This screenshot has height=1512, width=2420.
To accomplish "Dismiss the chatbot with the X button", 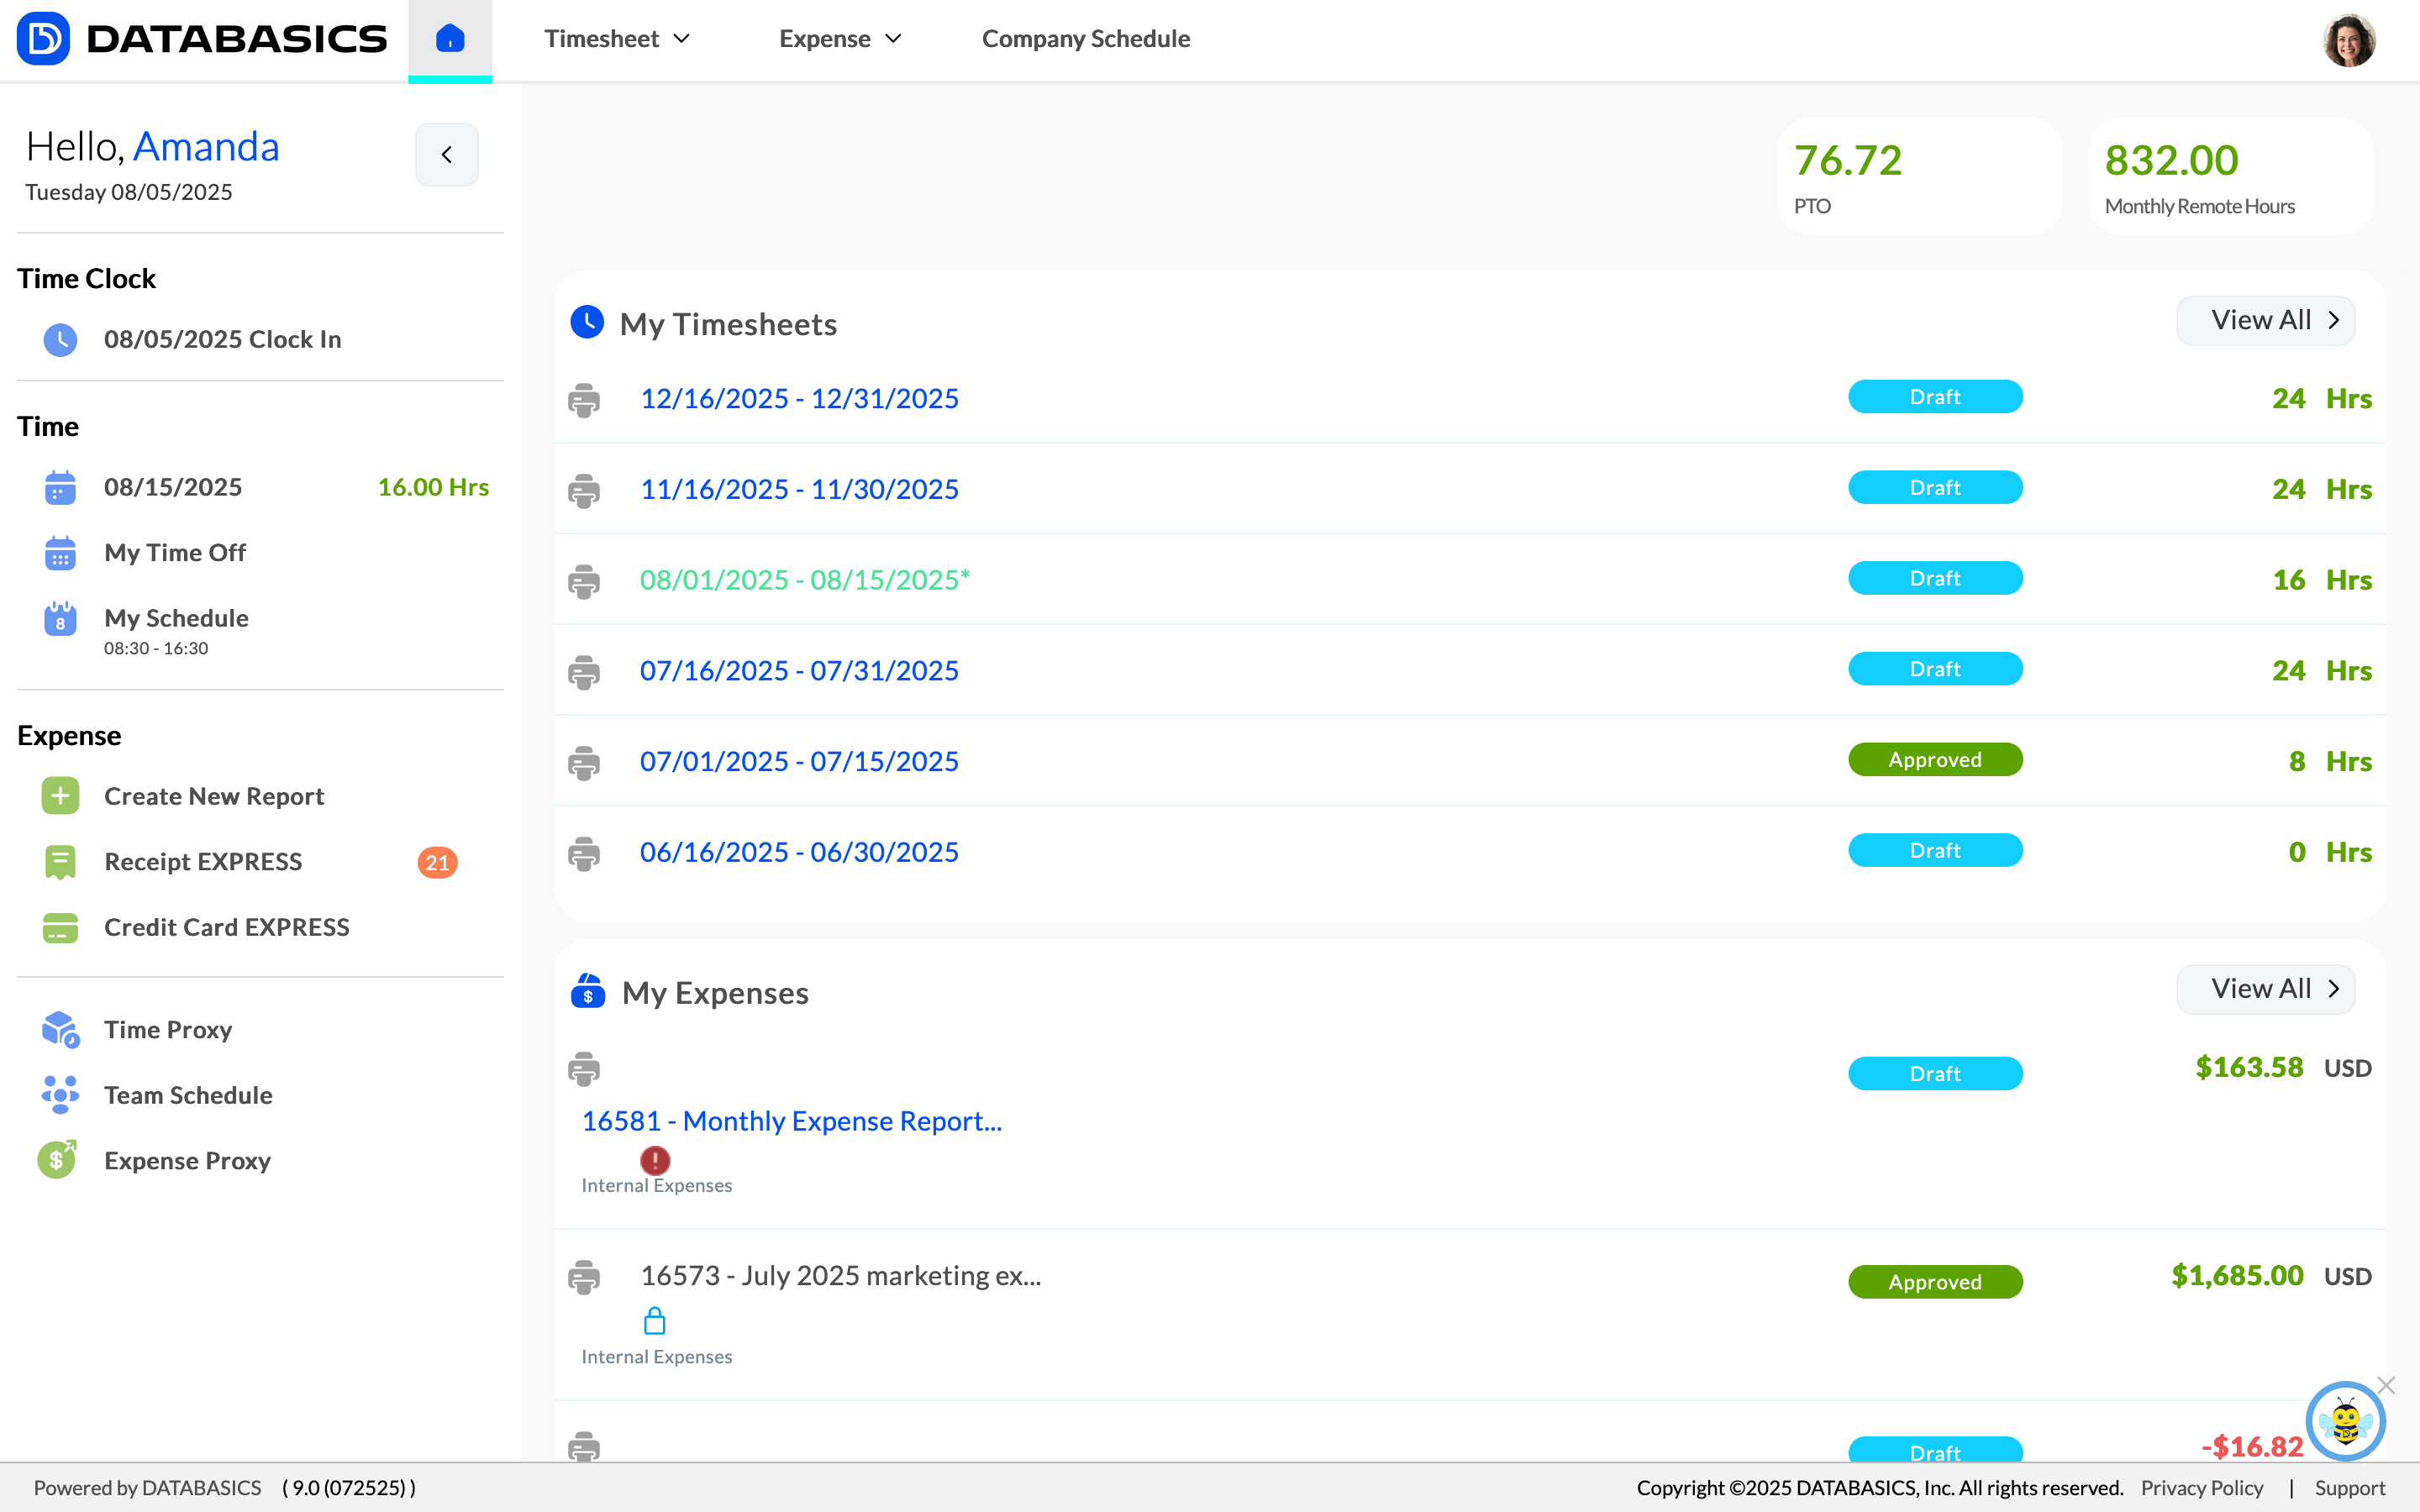I will pos(2388,1386).
